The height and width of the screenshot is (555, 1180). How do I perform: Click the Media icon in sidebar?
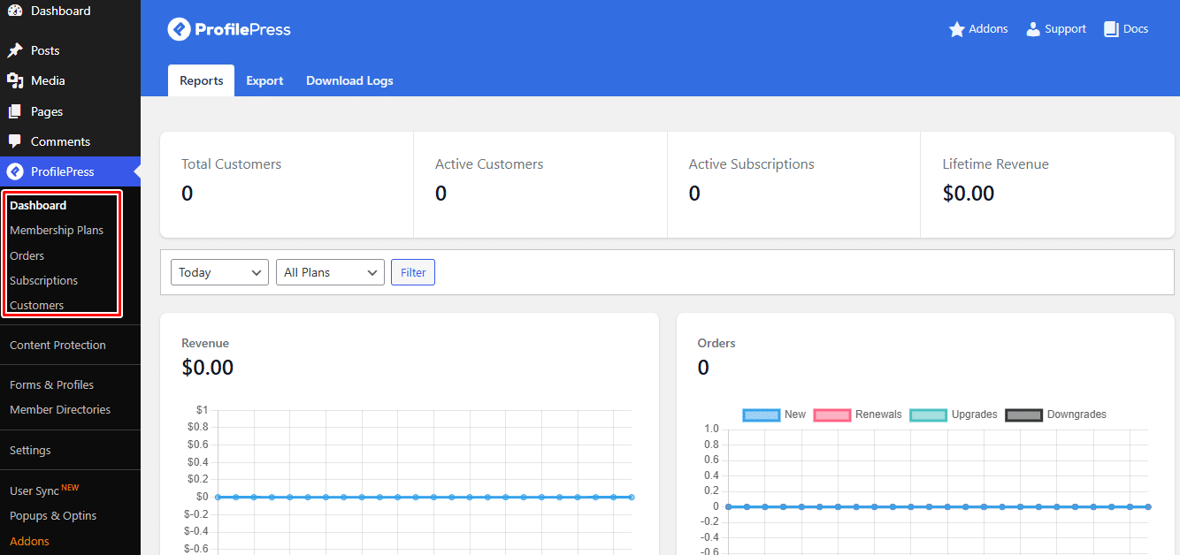point(15,80)
